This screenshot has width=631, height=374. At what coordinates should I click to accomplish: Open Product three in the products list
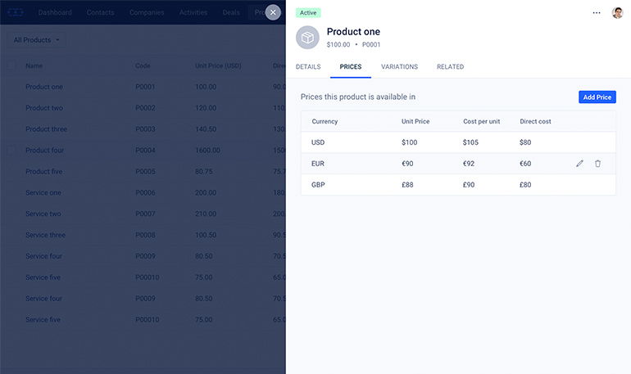click(x=46, y=129)
